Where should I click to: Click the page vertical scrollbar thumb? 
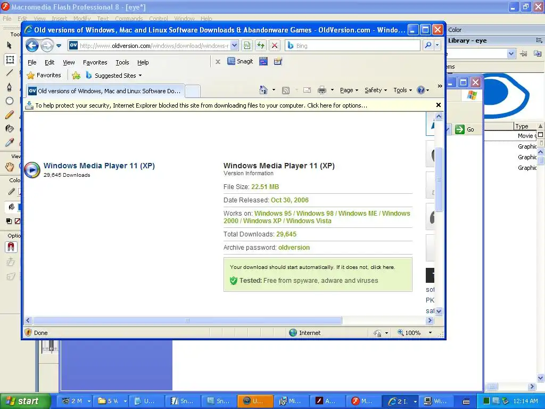click(x=439, y=179)
